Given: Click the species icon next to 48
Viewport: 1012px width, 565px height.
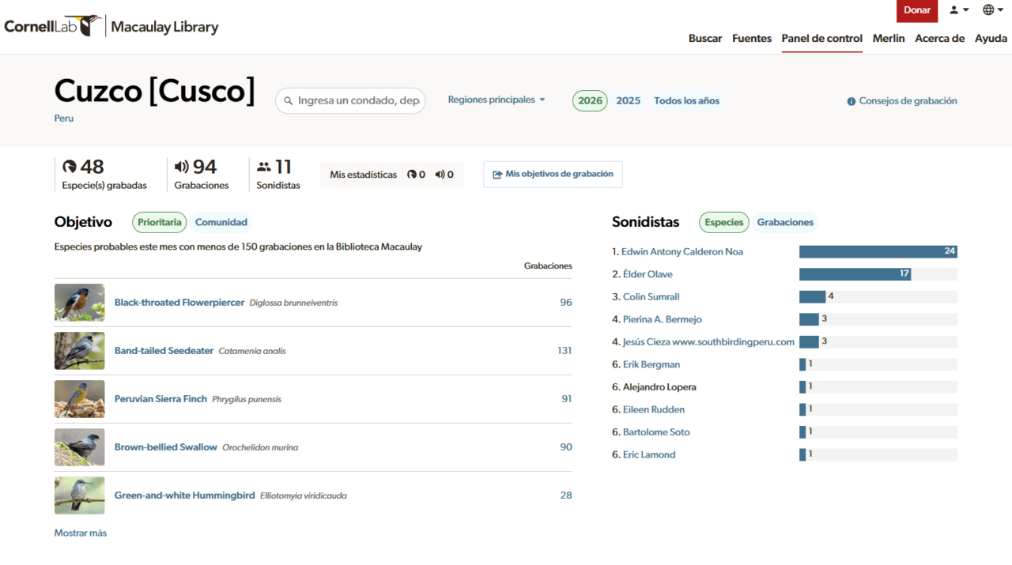Looking at the screenshot, I should 70,167.
